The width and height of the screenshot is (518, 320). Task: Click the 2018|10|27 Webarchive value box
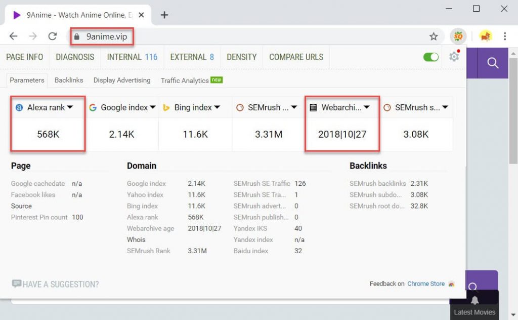coord(342,134)
